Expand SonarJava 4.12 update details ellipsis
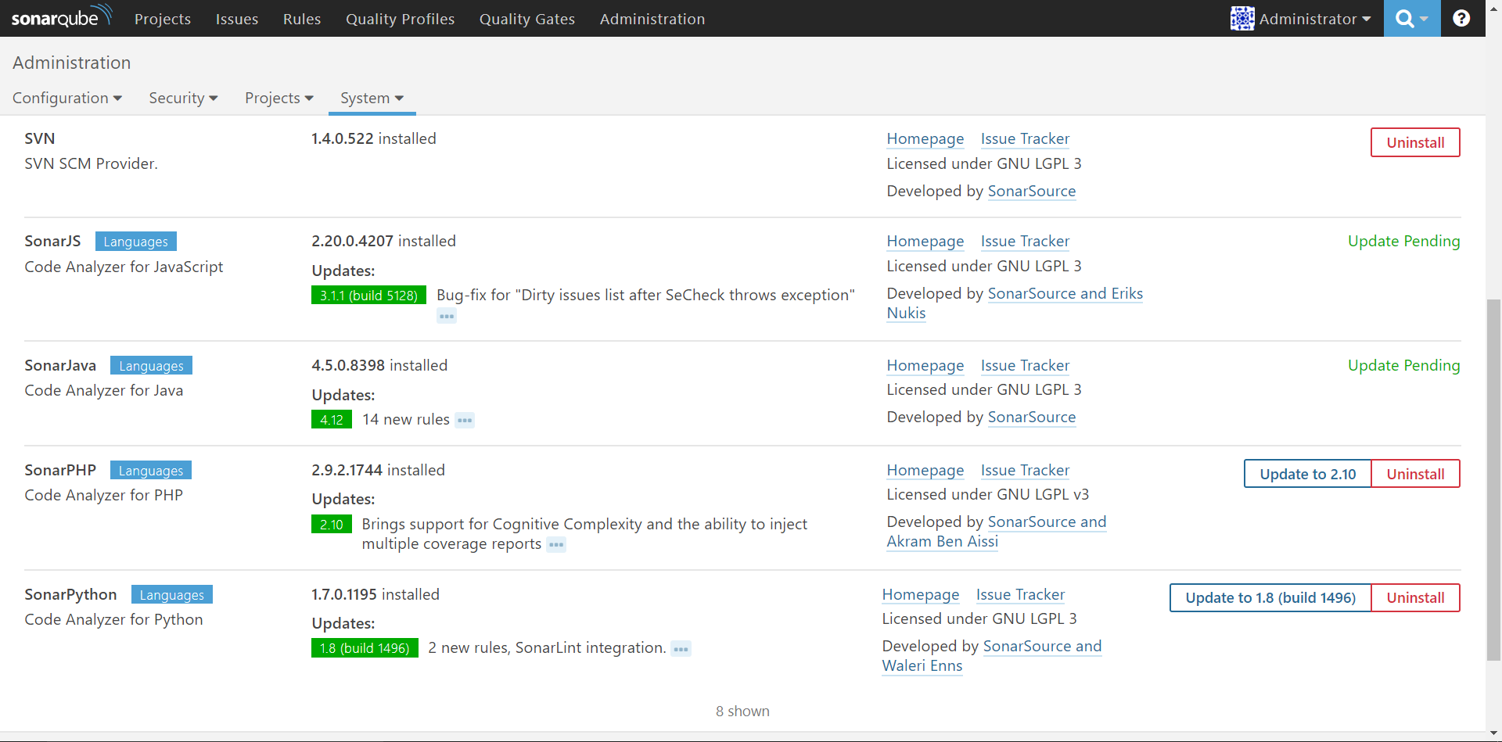Image resolution: width=1502 pixels, height=742 pixels. point(465,421)
